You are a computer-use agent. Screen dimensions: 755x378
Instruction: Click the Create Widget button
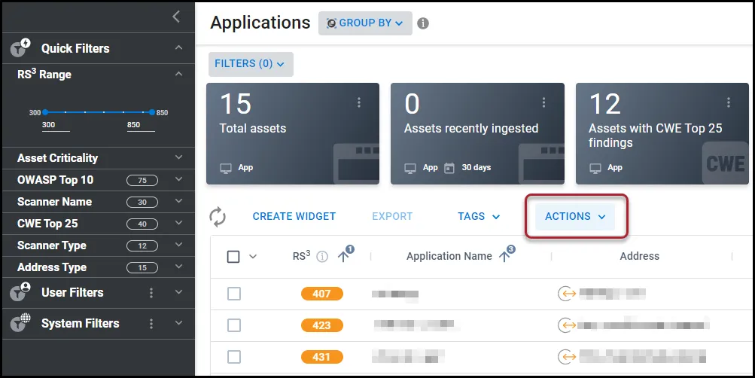[x=294, y=216]
